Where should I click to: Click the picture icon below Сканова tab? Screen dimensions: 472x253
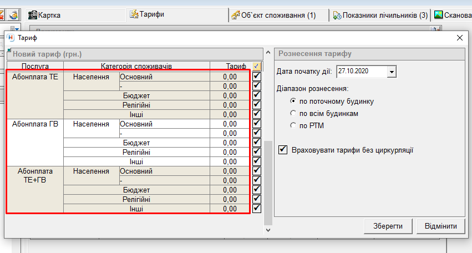[438, 29]
